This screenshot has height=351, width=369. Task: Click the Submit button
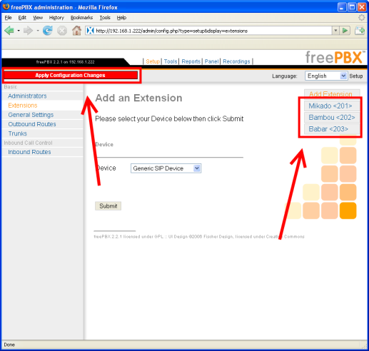coord(108,206)
